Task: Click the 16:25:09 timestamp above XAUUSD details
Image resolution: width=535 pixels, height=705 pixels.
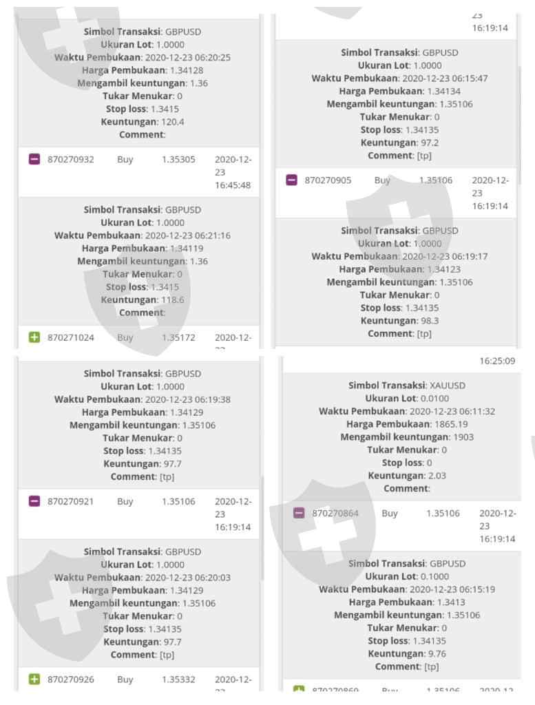Action: tap(497, 361)
